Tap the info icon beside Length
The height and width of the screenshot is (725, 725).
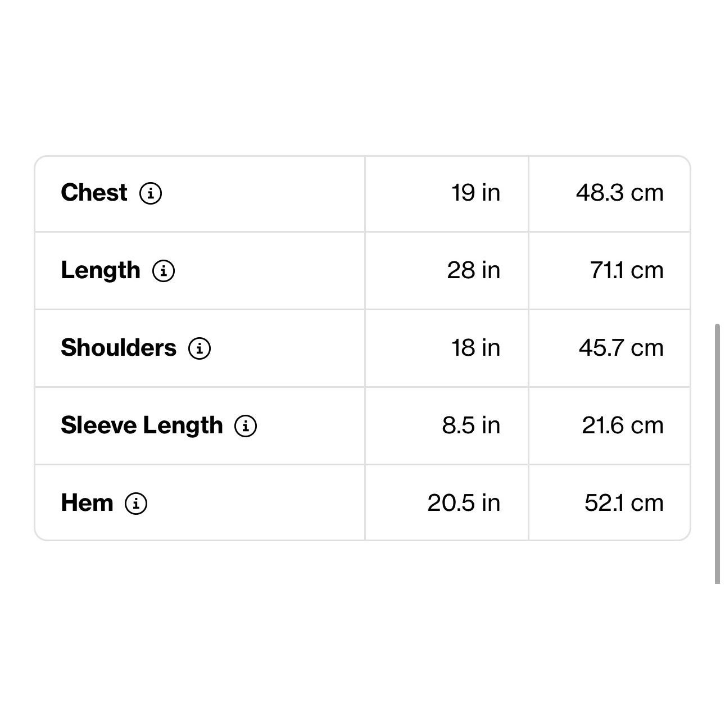[164, 271]
